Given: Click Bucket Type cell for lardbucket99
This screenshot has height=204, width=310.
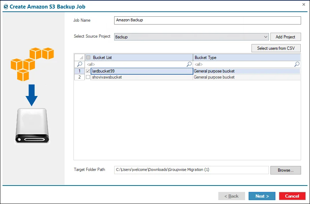Looking at the screenshot, I should pyautogui.click(x=247, y=71).
